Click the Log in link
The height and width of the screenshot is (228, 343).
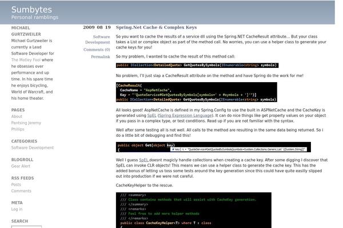click(x=17, y=209)
